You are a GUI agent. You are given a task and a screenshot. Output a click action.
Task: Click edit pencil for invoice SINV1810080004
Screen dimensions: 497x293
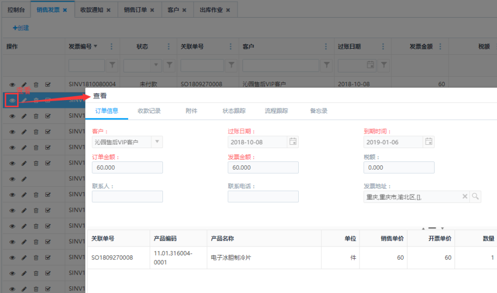pos(24,85)
